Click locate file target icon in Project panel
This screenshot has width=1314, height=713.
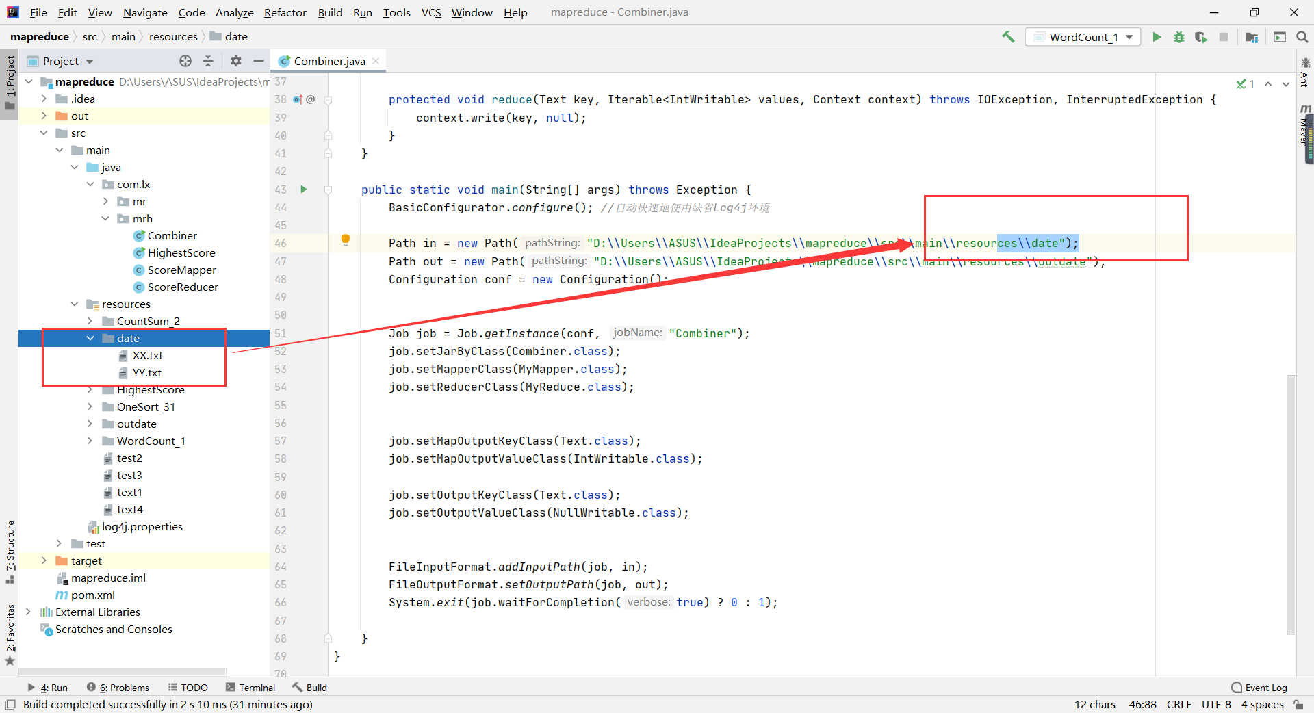pyautogui.click(x=185, y=61)
